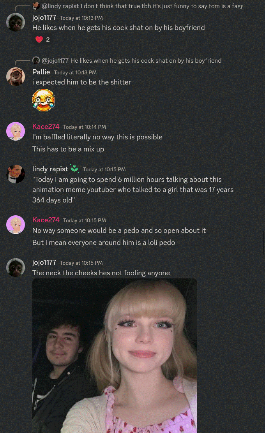This screenshot has height=433, width=265.
Task: Click the green sprout badge beside lindy rapist
Action: 74,169
